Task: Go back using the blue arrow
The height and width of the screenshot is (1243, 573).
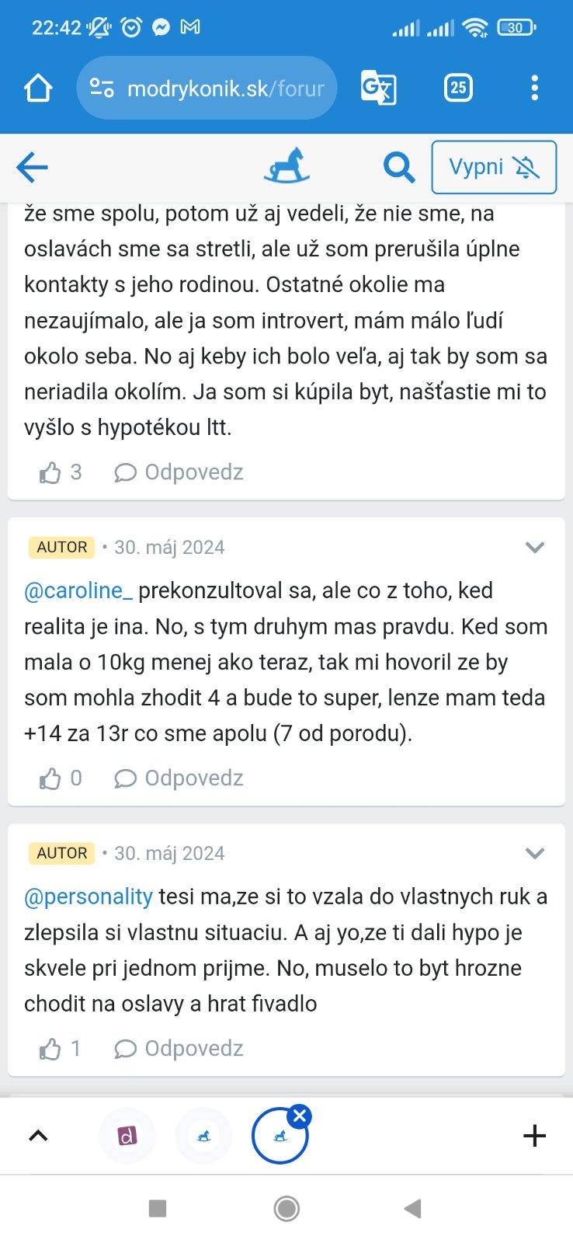Action: pyautogui.click(x=33, y=167)
